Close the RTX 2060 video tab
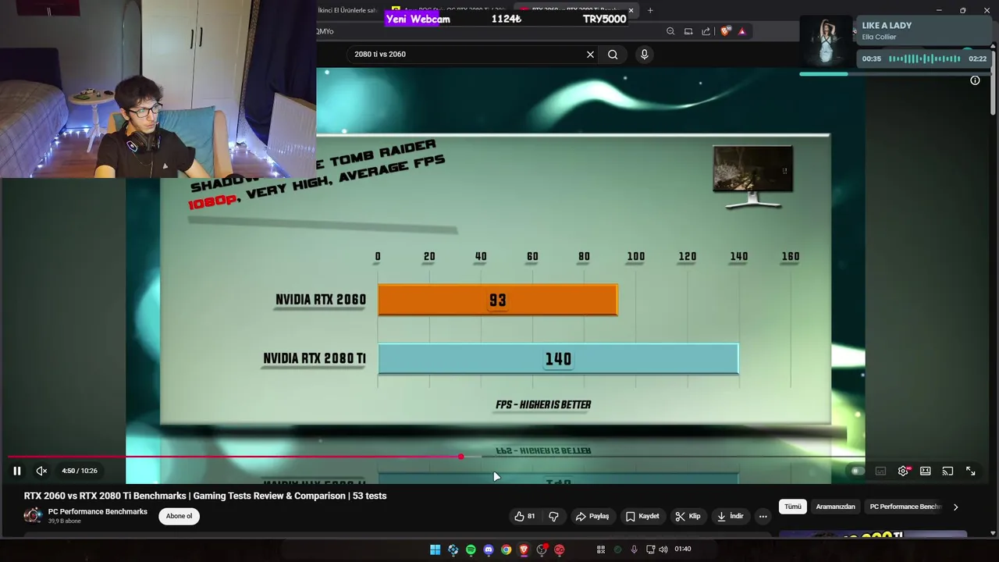999x562 pixels. pyautogui.click(x=631, y=10)
